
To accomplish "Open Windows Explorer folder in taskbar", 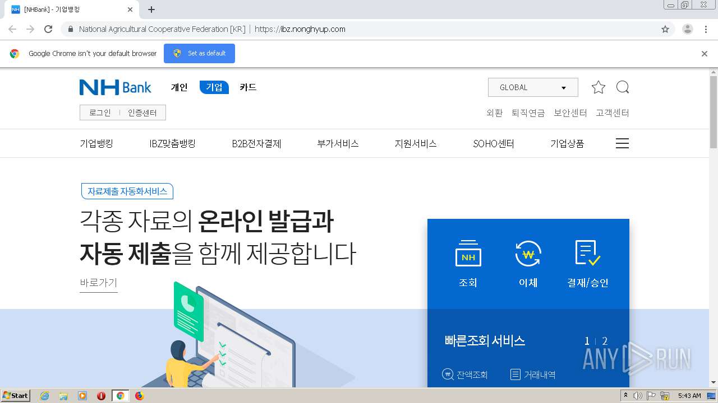I will [63, 396].
